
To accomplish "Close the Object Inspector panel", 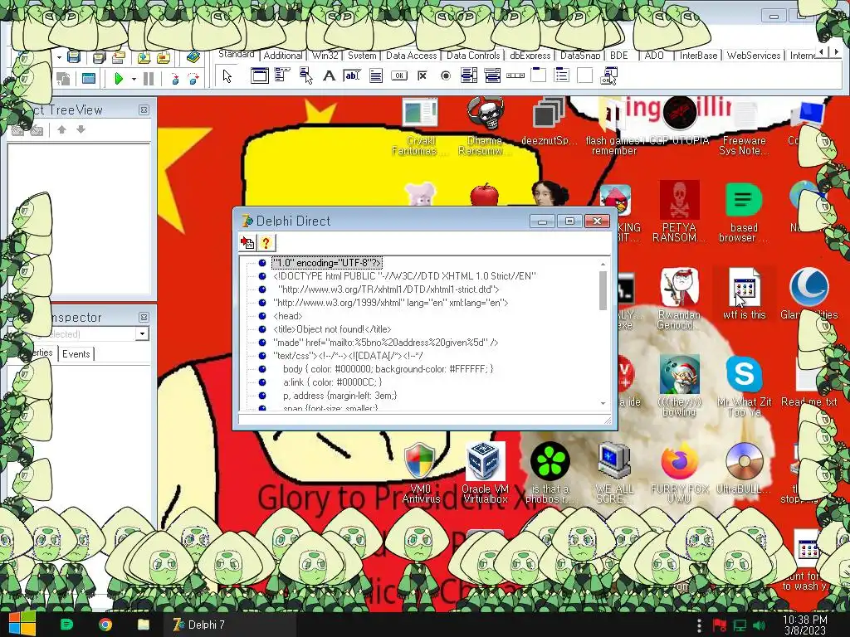I will tap(144, 318).
